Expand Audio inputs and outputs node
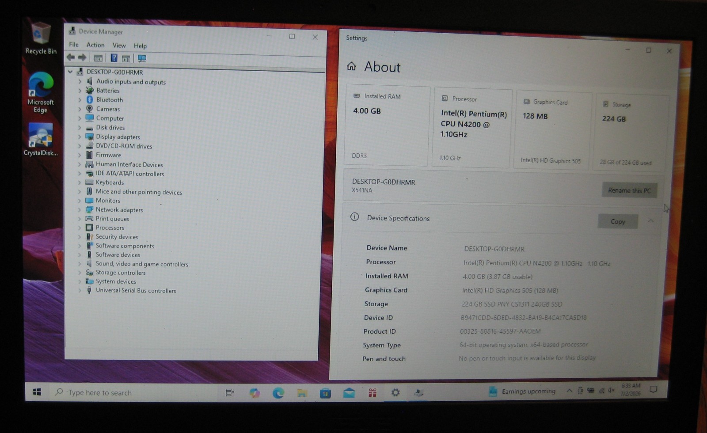 pos(80,81)
